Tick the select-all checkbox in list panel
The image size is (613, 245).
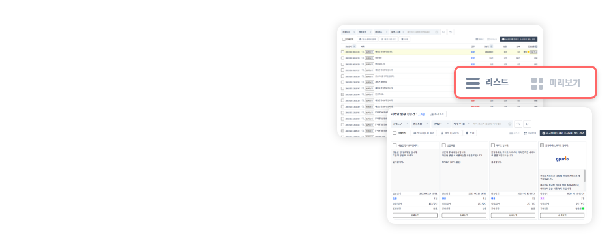(344, 40)
